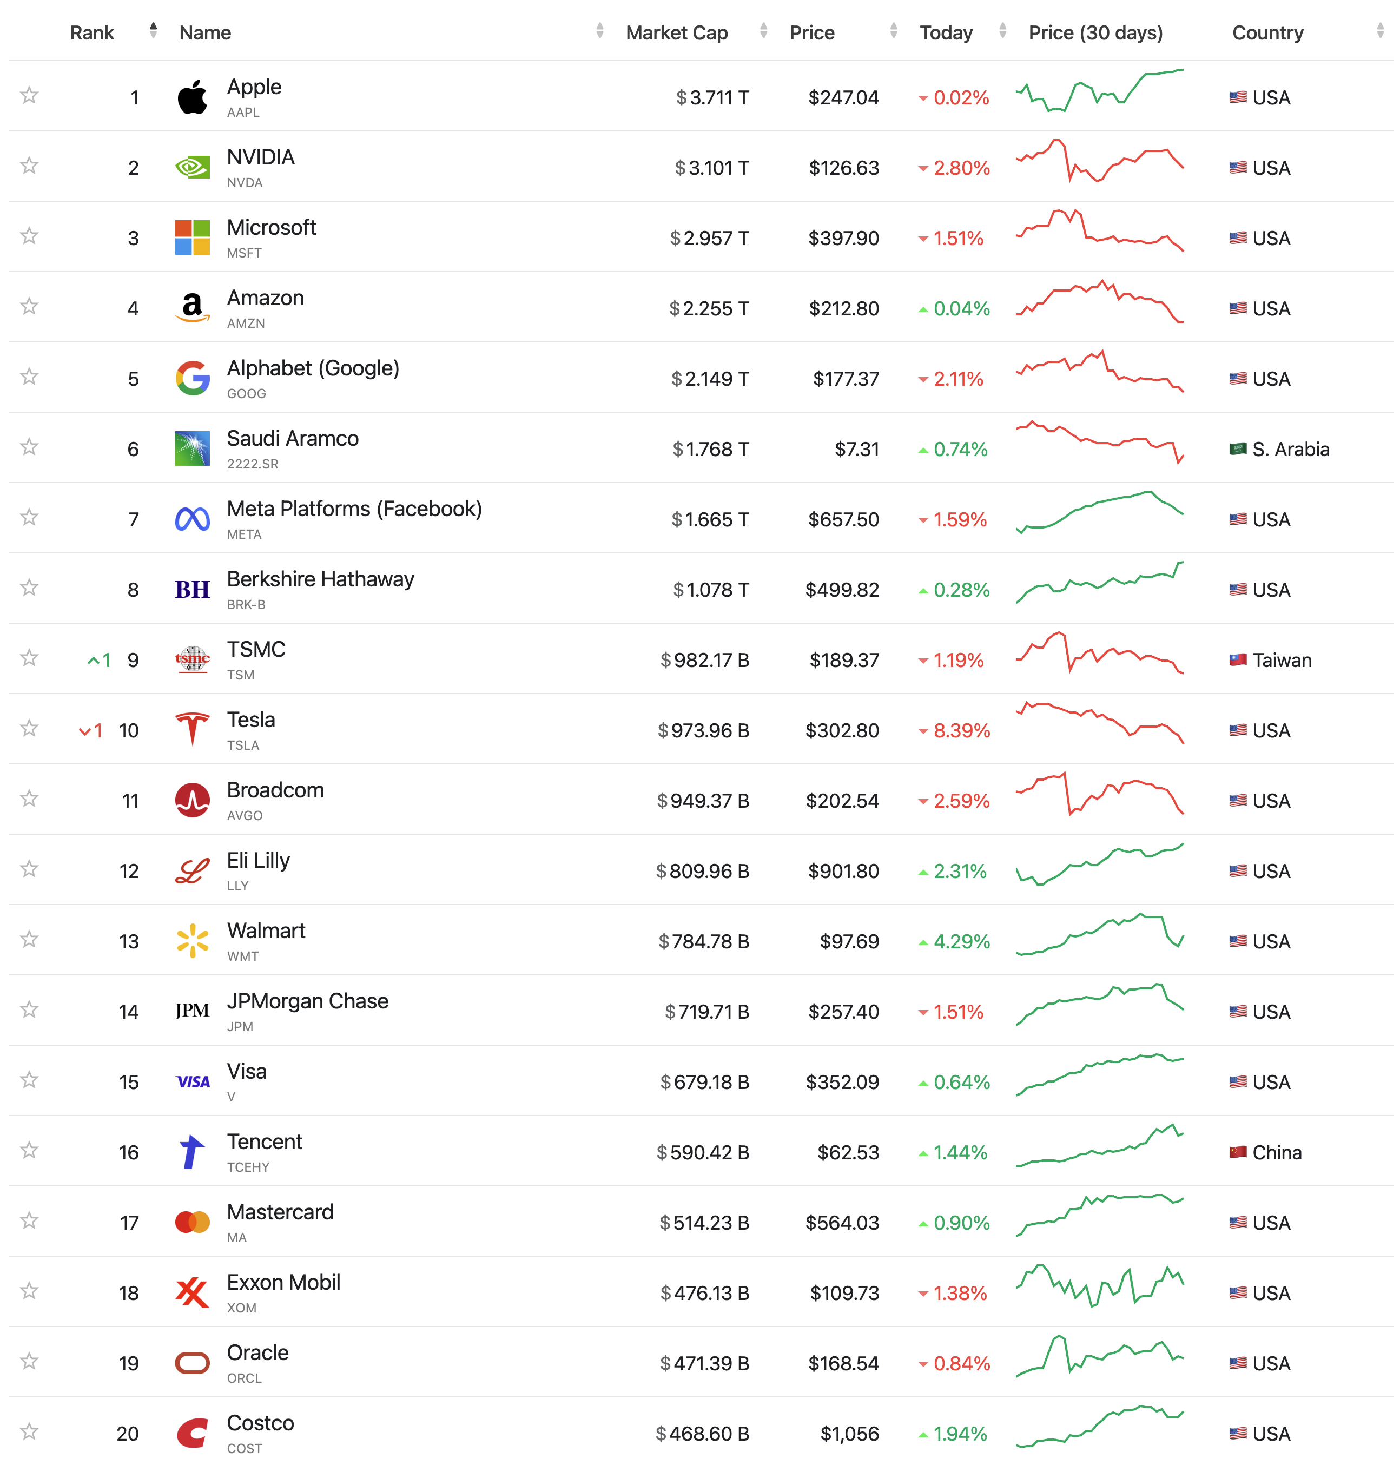The image size is (1400, 1465).
Task: Click Tesla's 8.39% daily change
Action: [954, 730]
